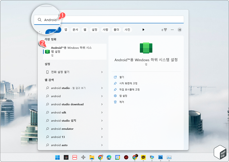Screen dimensions: 229x162
Task: Click the magnifier icon in the search box
Action: [40, 20]
